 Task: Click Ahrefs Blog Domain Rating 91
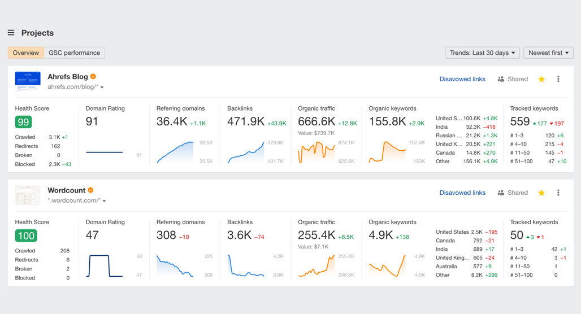(x=92, y=121)
